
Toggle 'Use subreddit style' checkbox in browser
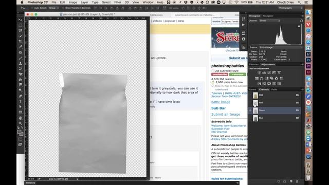213,71
